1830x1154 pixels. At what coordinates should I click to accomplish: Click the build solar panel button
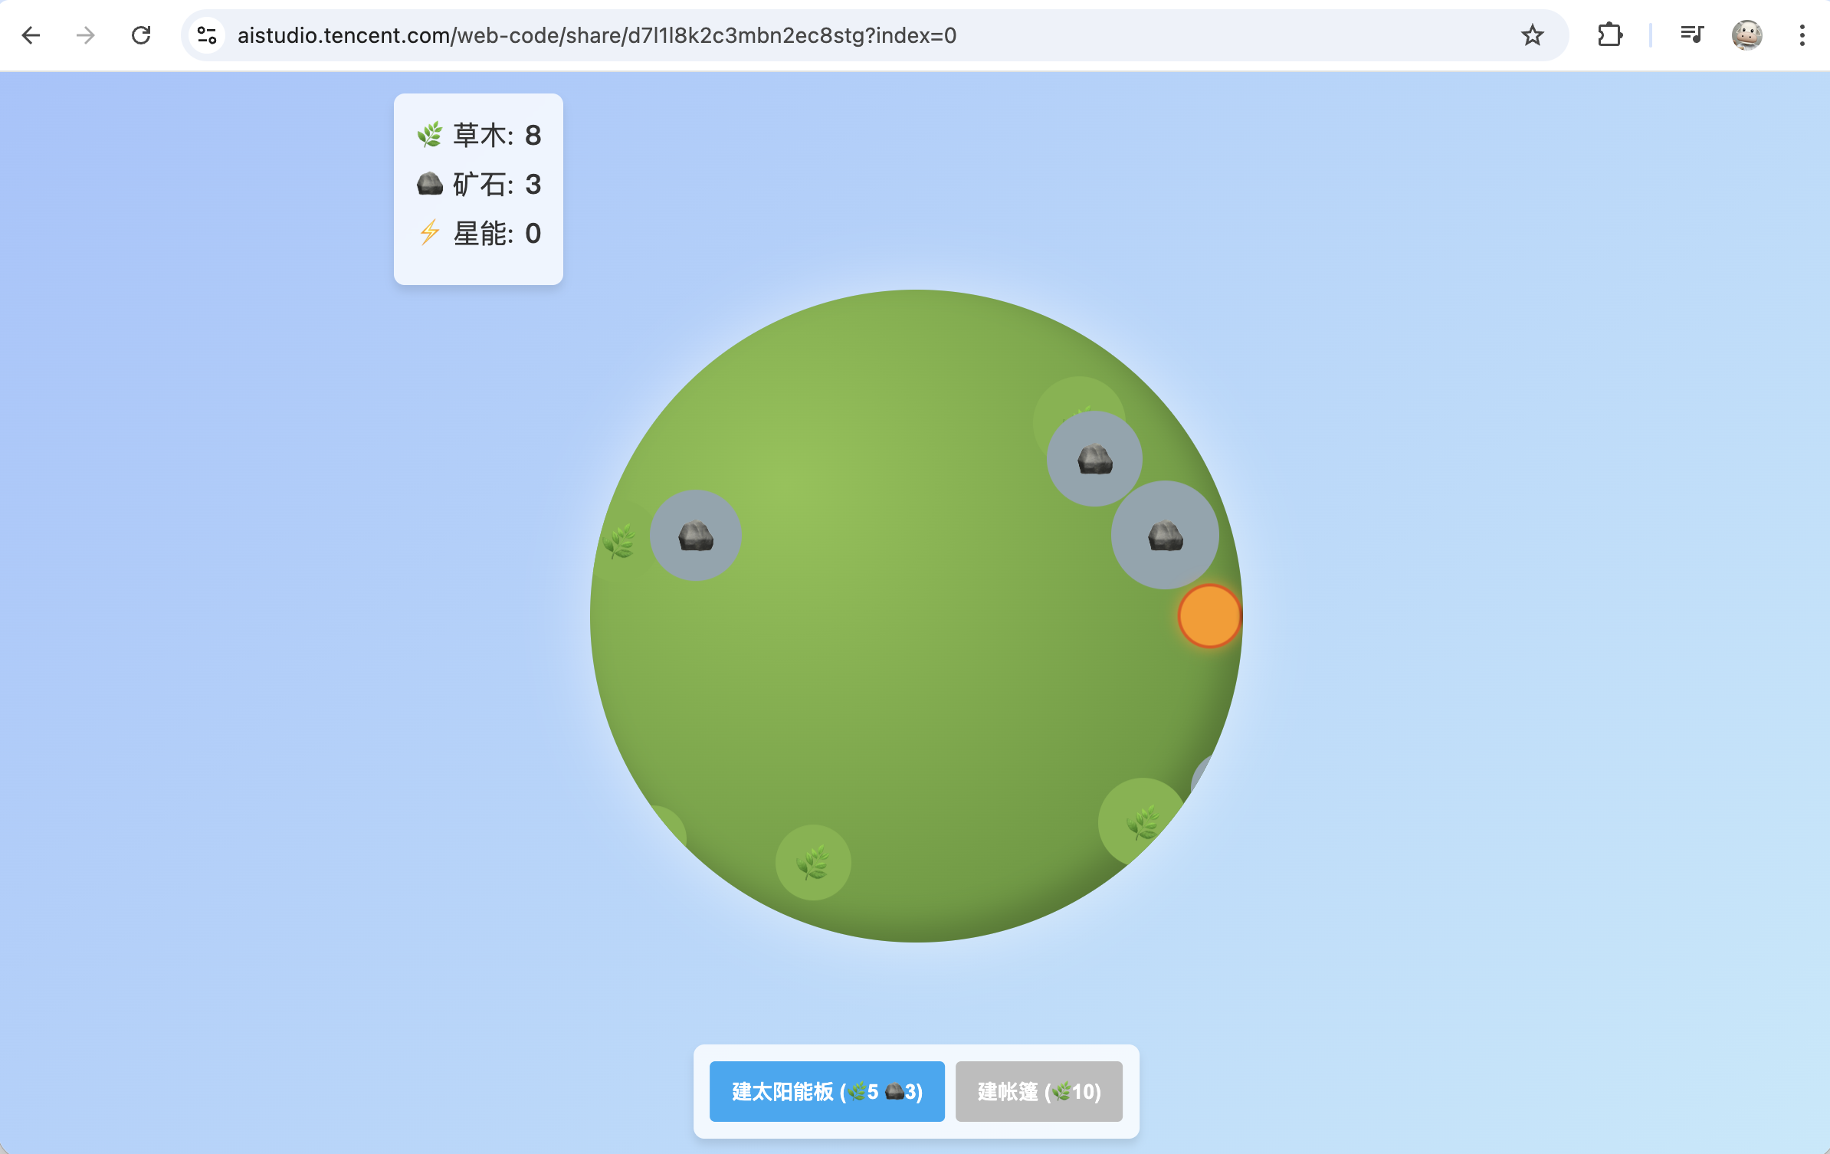[x=826, y=1091]
